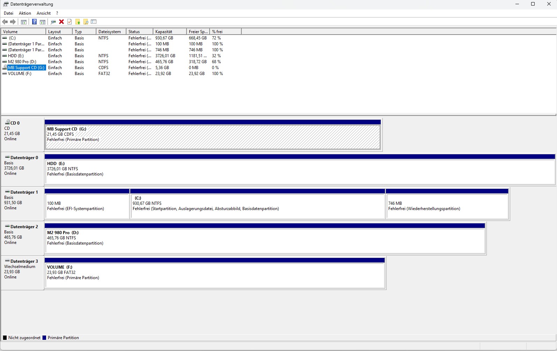Open the Datei menu
Image resolution: width=557 pixels, height=351 pixels.
click(x=8, y=13)
